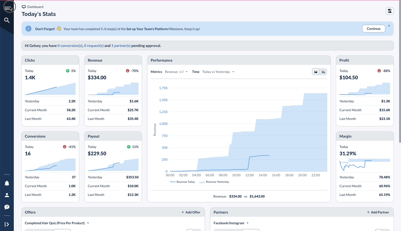
Task: Click Add Partner button
Action: (378, 212)
